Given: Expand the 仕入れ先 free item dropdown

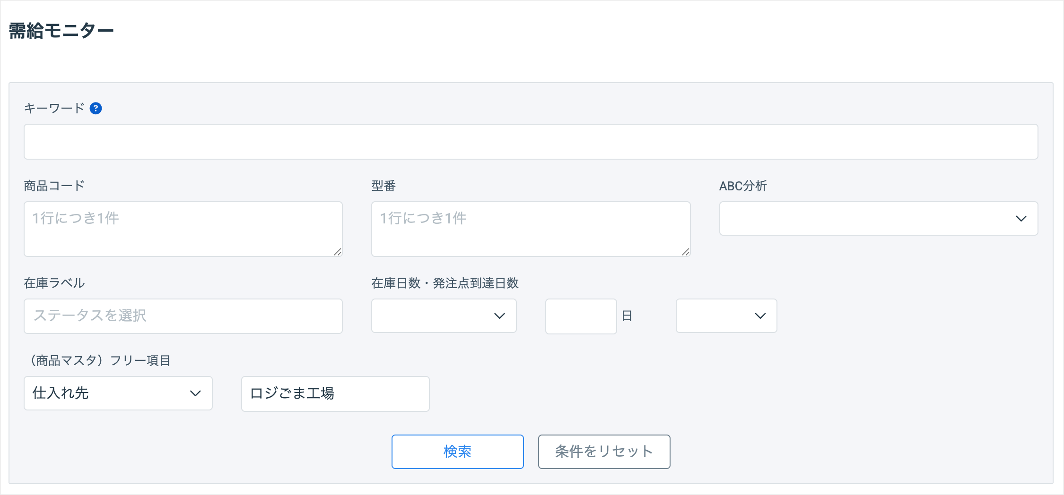Looking at the screenshot, I should click(x=118, y=393).
